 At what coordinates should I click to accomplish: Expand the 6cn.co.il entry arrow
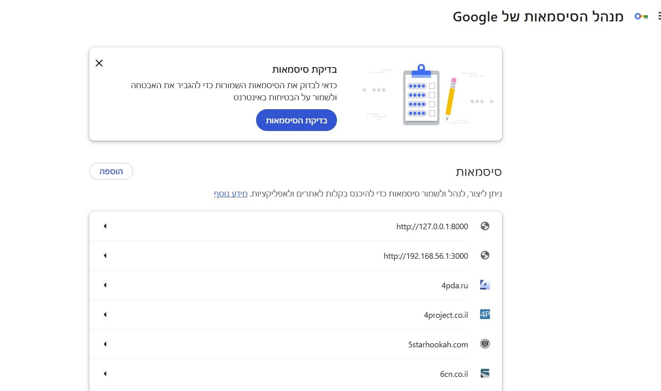(x=105, y=374)
